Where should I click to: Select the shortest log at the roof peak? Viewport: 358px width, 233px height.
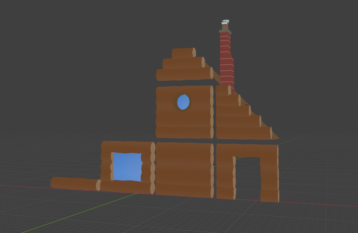tap(184, 53)
